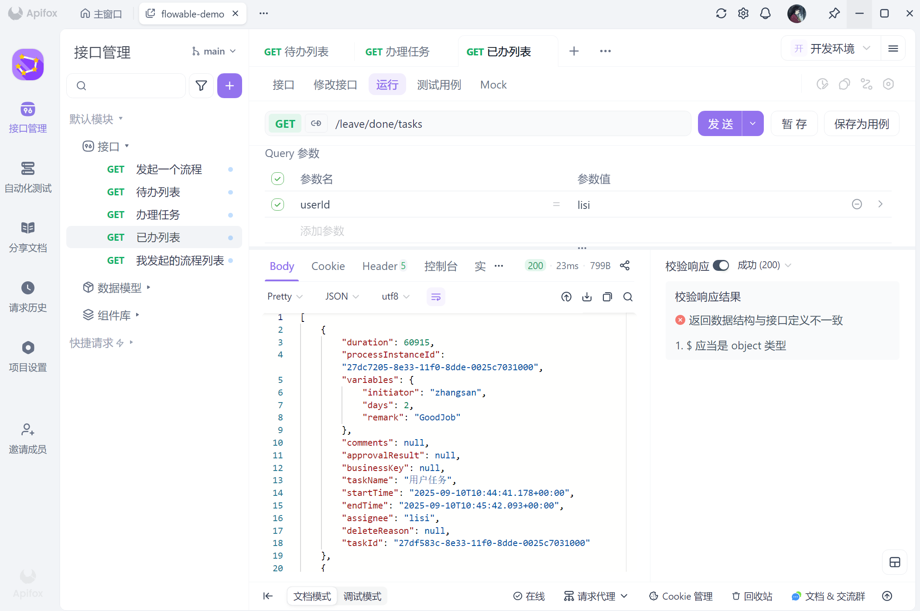Screen dimensions: 920x611
Task: Open the GET 待办列表 tab
Action: [297, 52]
